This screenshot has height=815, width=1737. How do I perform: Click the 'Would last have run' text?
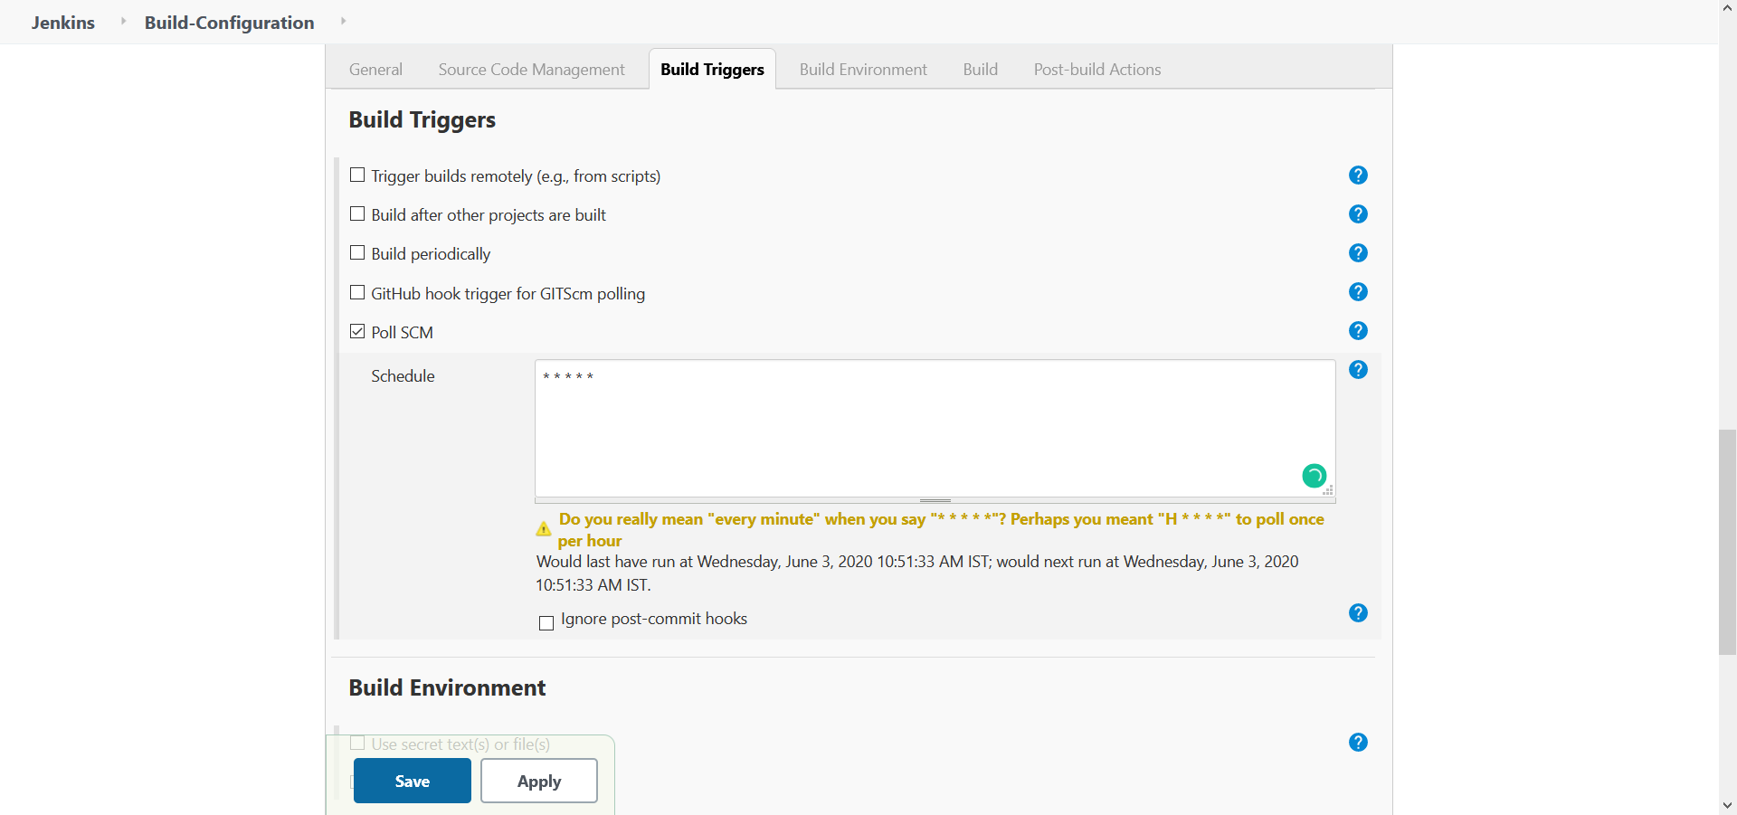(x=917, y=573)
